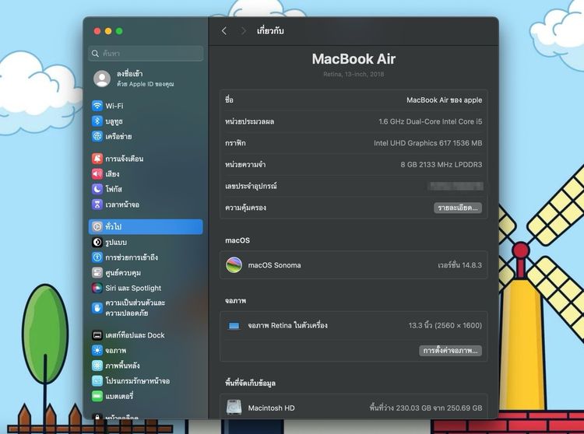
Task: Click 'Intel UHD Graphics 617 1536 MB' value
Action: [428, 143]
